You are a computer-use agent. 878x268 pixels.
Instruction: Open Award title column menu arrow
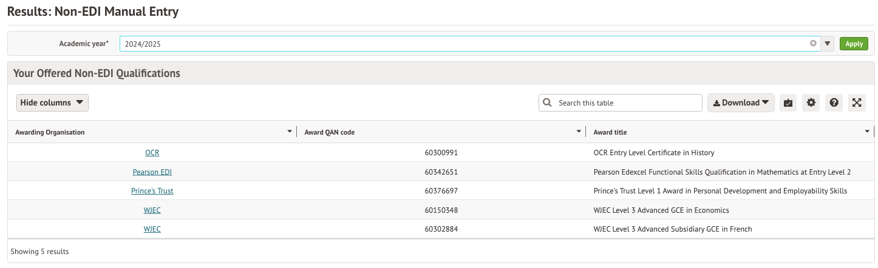click(x=867, y=132)
